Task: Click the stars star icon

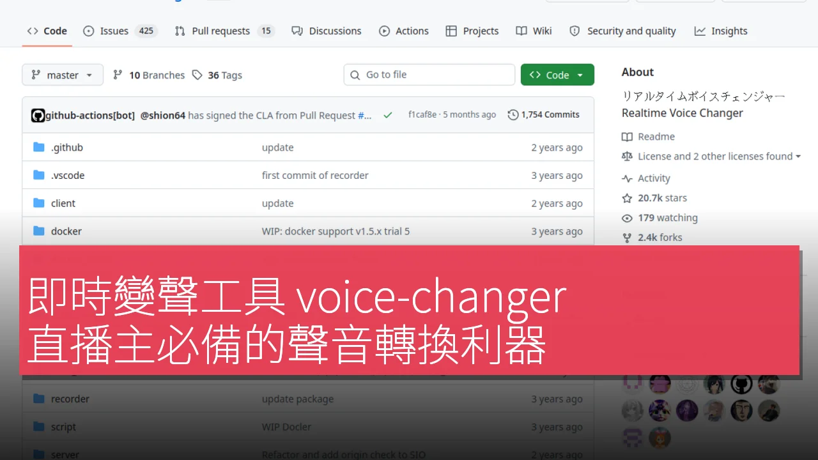Action: pos(627,199)
